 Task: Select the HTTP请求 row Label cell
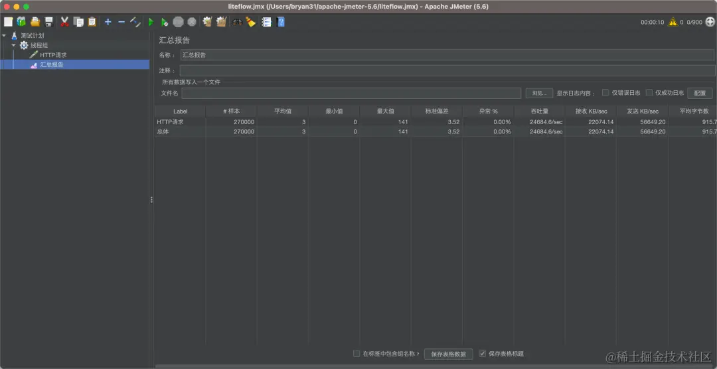click(x=180, y=122)
